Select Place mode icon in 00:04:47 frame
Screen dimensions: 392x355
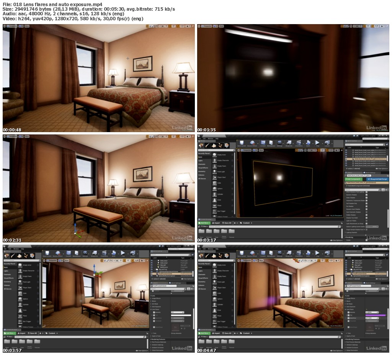[201, 256]
